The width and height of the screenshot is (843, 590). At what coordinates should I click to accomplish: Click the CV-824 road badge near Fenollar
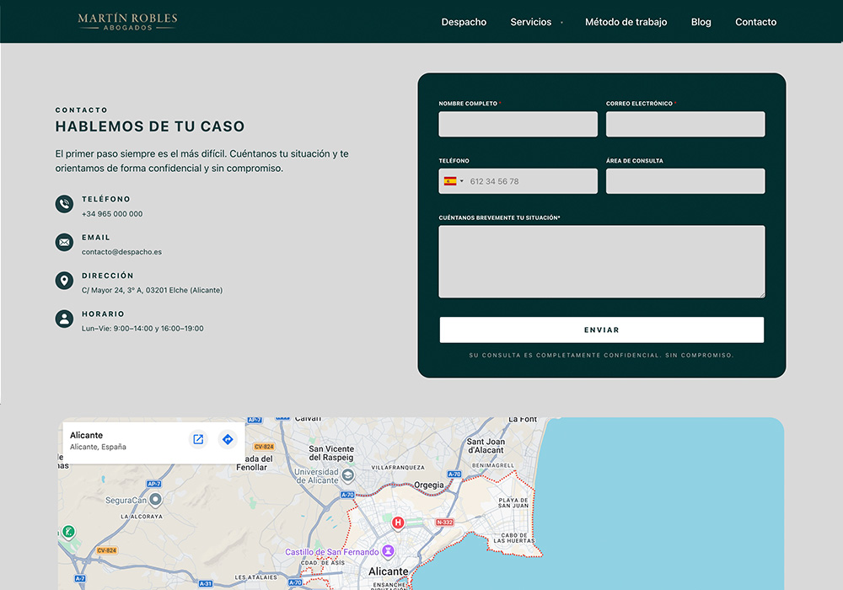point(264,447)
